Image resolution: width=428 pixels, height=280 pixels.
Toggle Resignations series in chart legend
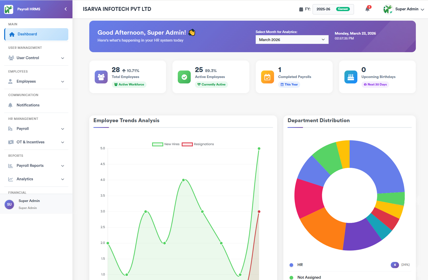pos(198,144)
